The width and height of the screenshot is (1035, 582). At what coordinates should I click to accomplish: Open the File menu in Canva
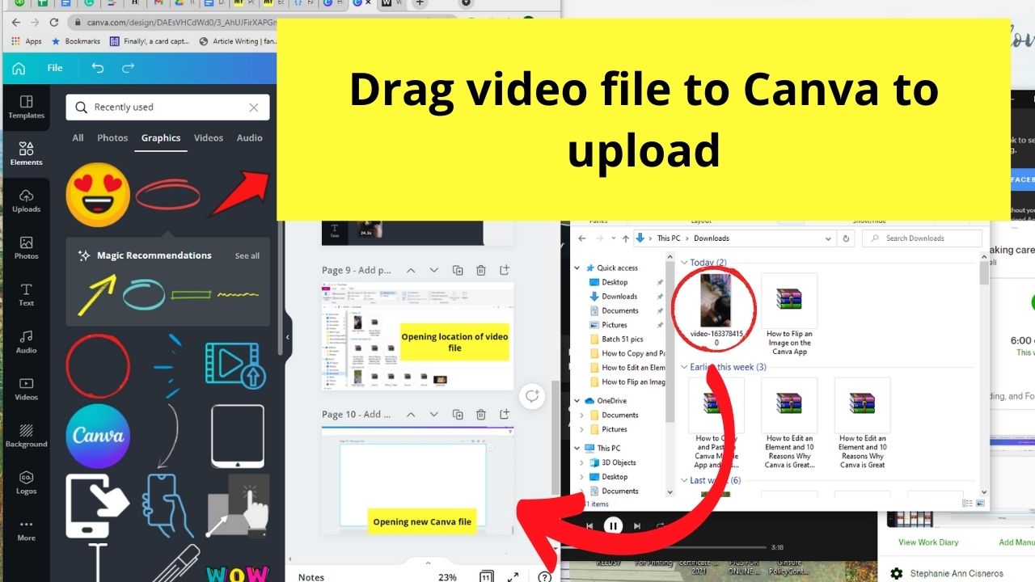[x=54, y=68]
